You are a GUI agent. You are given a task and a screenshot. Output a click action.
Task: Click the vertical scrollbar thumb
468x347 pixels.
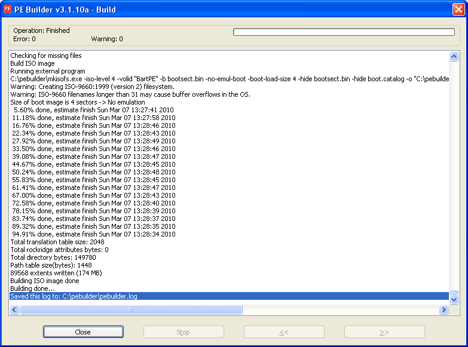(454, 292)
